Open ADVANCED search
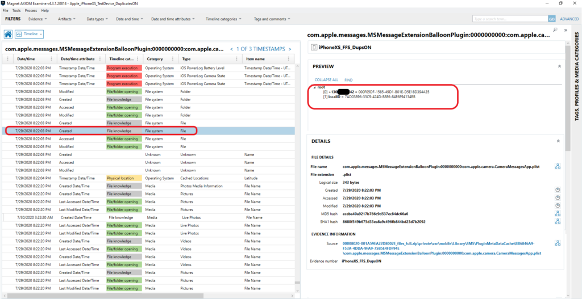The height and width of the screenshot is (299, 582). (x=569, y=19)
